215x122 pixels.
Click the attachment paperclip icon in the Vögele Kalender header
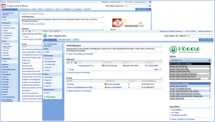click(72, 63)
